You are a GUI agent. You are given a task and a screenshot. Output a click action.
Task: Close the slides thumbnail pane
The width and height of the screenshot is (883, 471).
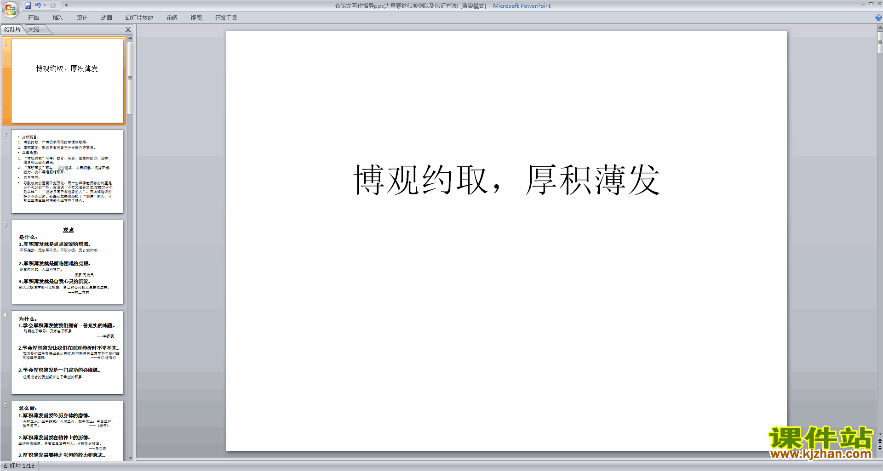[128, 29]
